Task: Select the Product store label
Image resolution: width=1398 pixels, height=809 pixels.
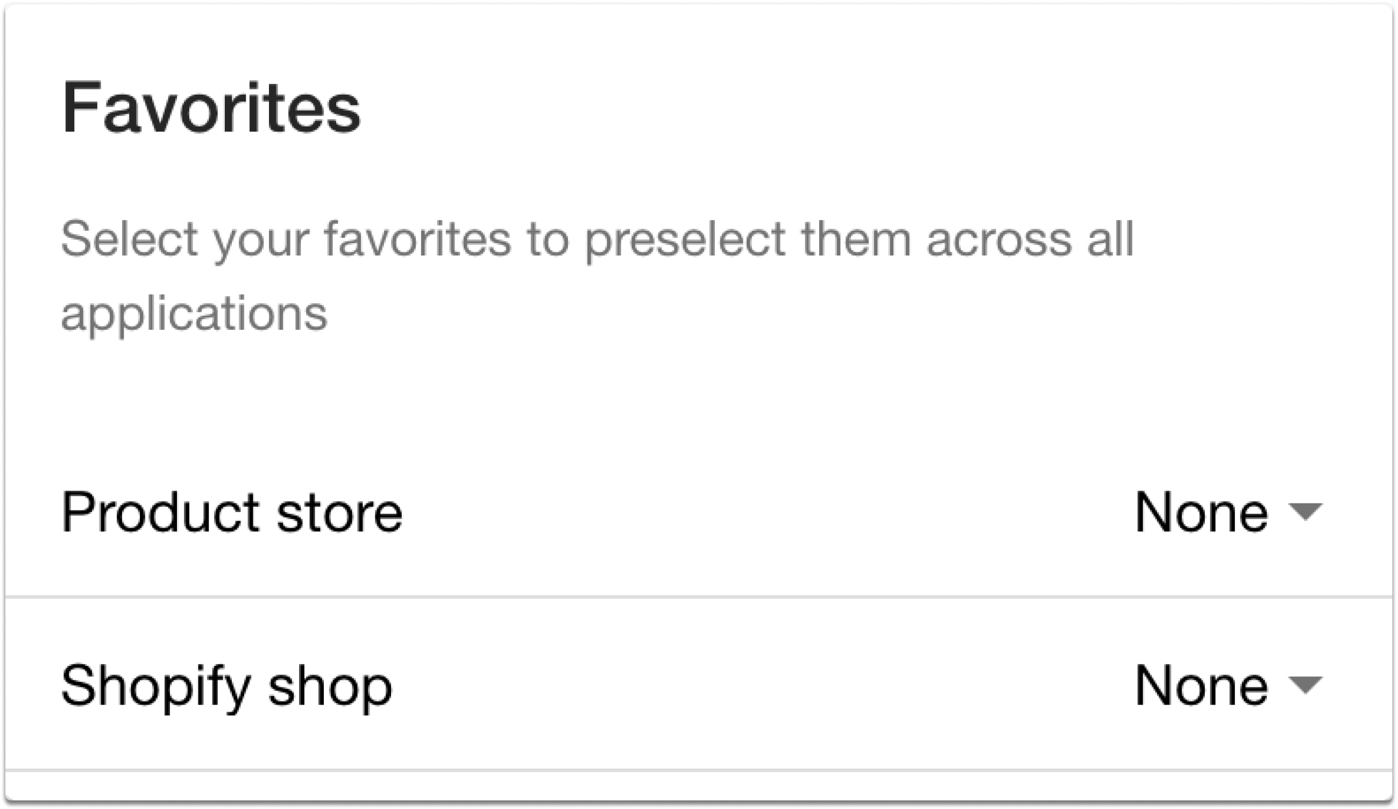Action: coord(231,513)
